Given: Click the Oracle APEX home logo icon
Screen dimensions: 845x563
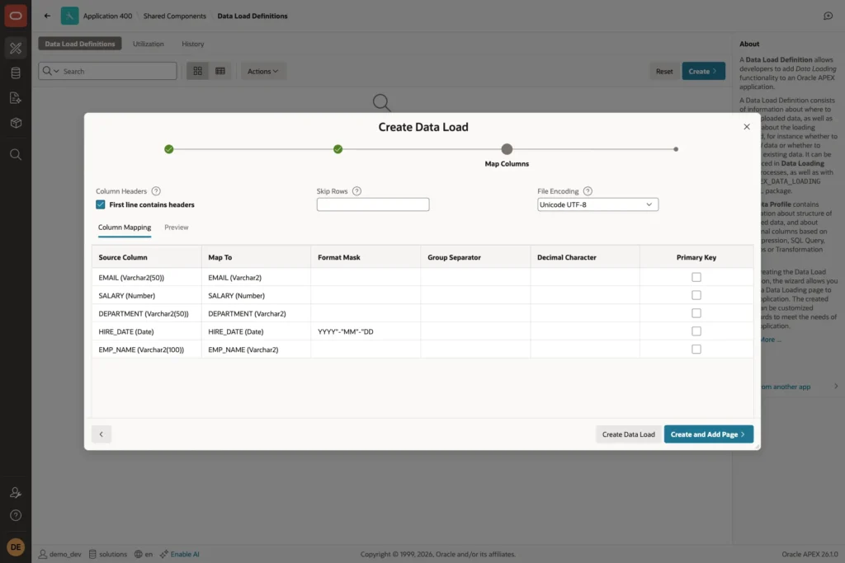Looking at the screenshot, I should tap(16, 16).
